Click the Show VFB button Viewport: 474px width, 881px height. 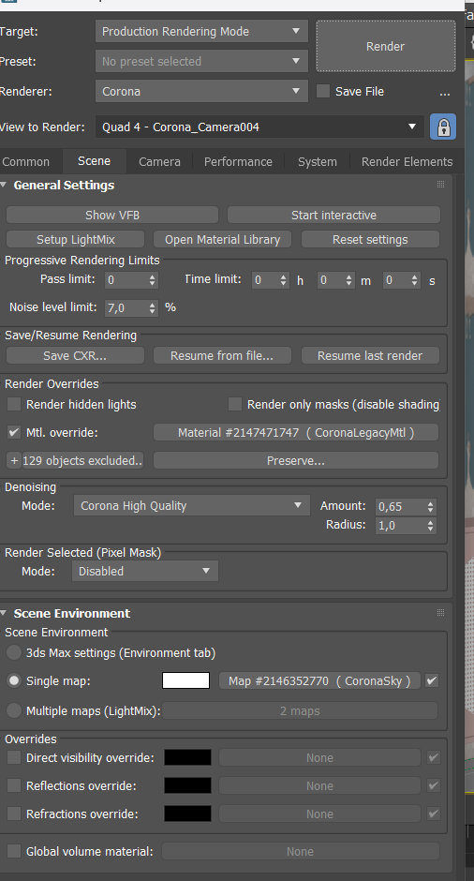coord(112,216)
